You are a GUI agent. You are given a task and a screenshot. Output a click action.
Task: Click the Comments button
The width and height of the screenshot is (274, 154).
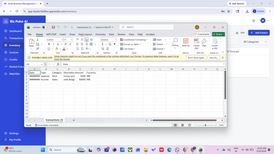[202, 34]
